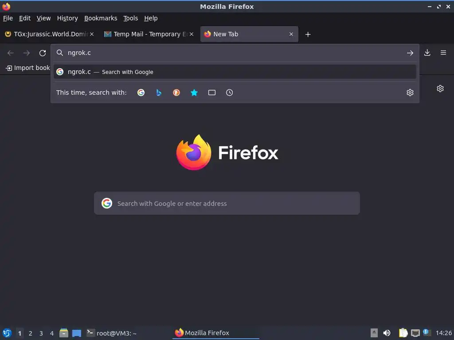Click the Forward navigation arrow
Image resolution: width=454 pixels, height=340 pixels.
[x=26, y=53]
